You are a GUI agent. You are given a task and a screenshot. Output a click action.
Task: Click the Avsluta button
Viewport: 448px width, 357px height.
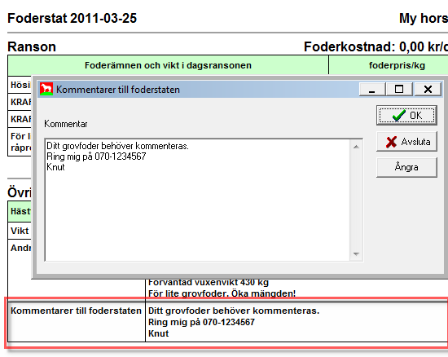[x=406, y=142]
